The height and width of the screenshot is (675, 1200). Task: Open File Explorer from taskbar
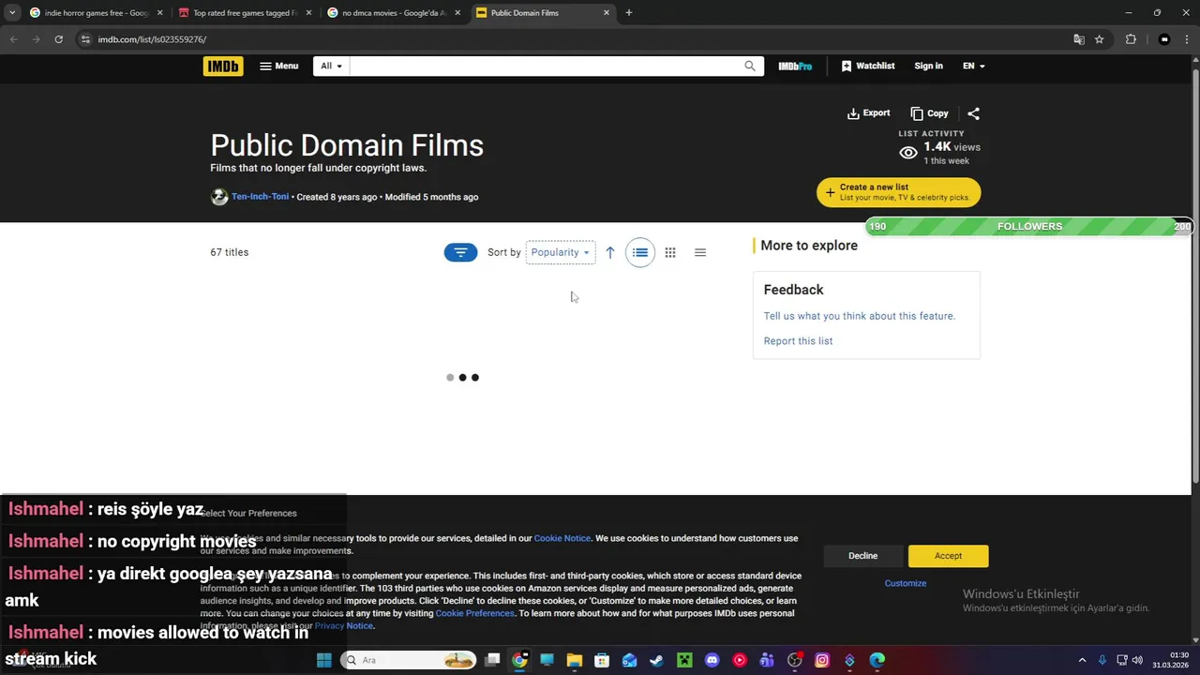[x=575, y=660]
